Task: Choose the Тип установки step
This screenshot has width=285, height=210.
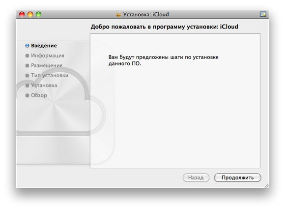Action: [50, 75]
